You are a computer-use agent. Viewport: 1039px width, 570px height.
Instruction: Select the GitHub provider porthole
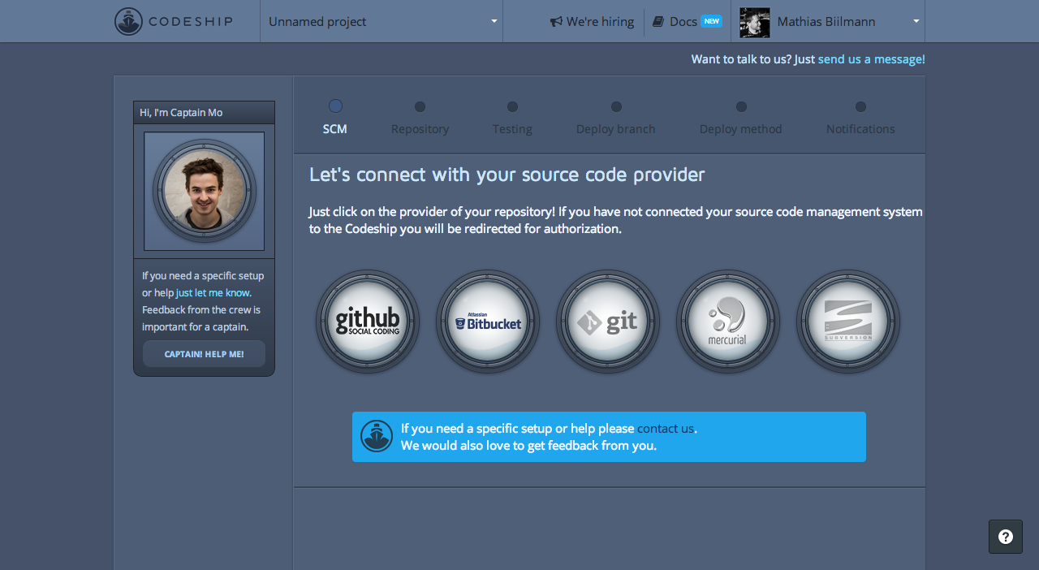pos(368,322)
